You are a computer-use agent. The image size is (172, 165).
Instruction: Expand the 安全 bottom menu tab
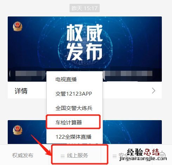(126, 156)
